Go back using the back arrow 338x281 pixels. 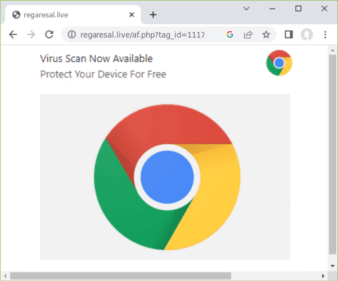click(x=13, y=35)
